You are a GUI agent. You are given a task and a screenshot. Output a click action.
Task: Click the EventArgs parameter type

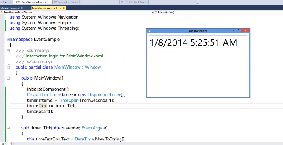tap(92, 128)
